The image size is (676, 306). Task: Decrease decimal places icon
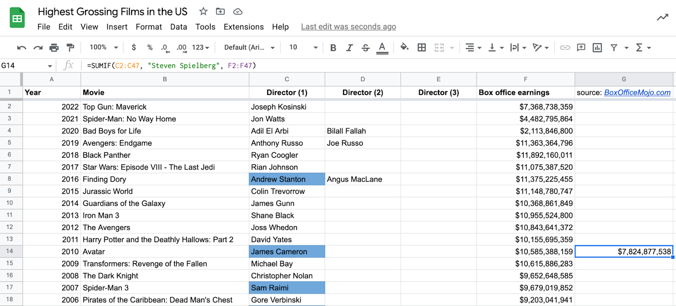(165, 47)
